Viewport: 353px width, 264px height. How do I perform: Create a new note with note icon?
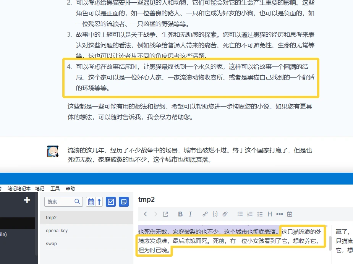[124, 202]
